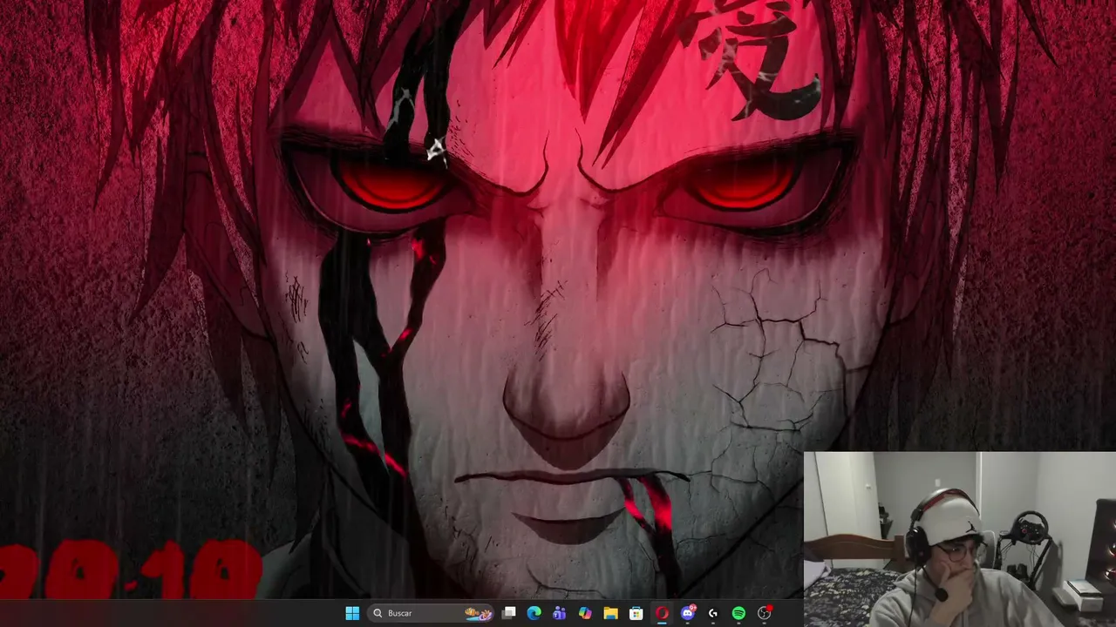Open OBS Studio from the taskbar
This screenshot has height=627, width=1116.
765,613
